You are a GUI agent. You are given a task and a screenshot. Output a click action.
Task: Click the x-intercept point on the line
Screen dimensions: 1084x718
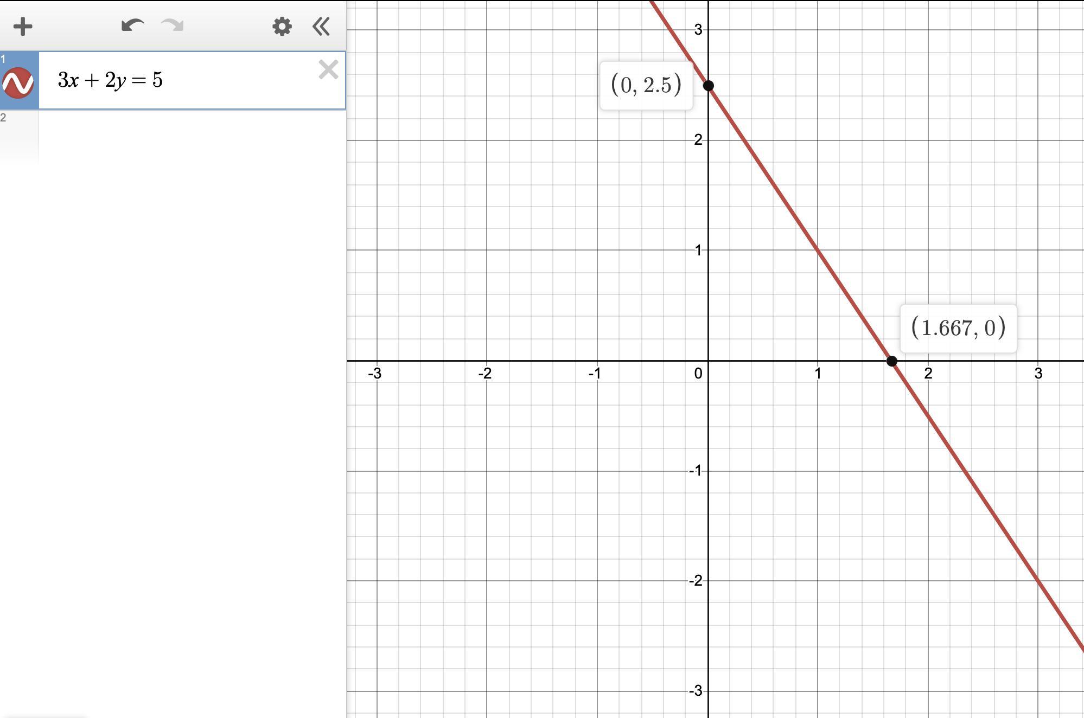(x=891, y=361)
